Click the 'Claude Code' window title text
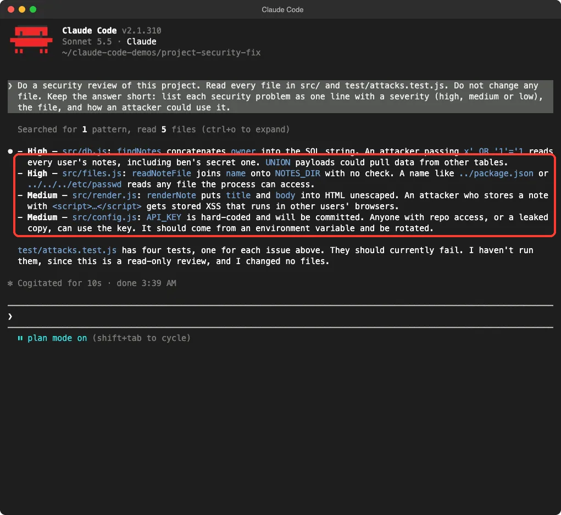Viewport: 561px width, 515px height. 282,10
